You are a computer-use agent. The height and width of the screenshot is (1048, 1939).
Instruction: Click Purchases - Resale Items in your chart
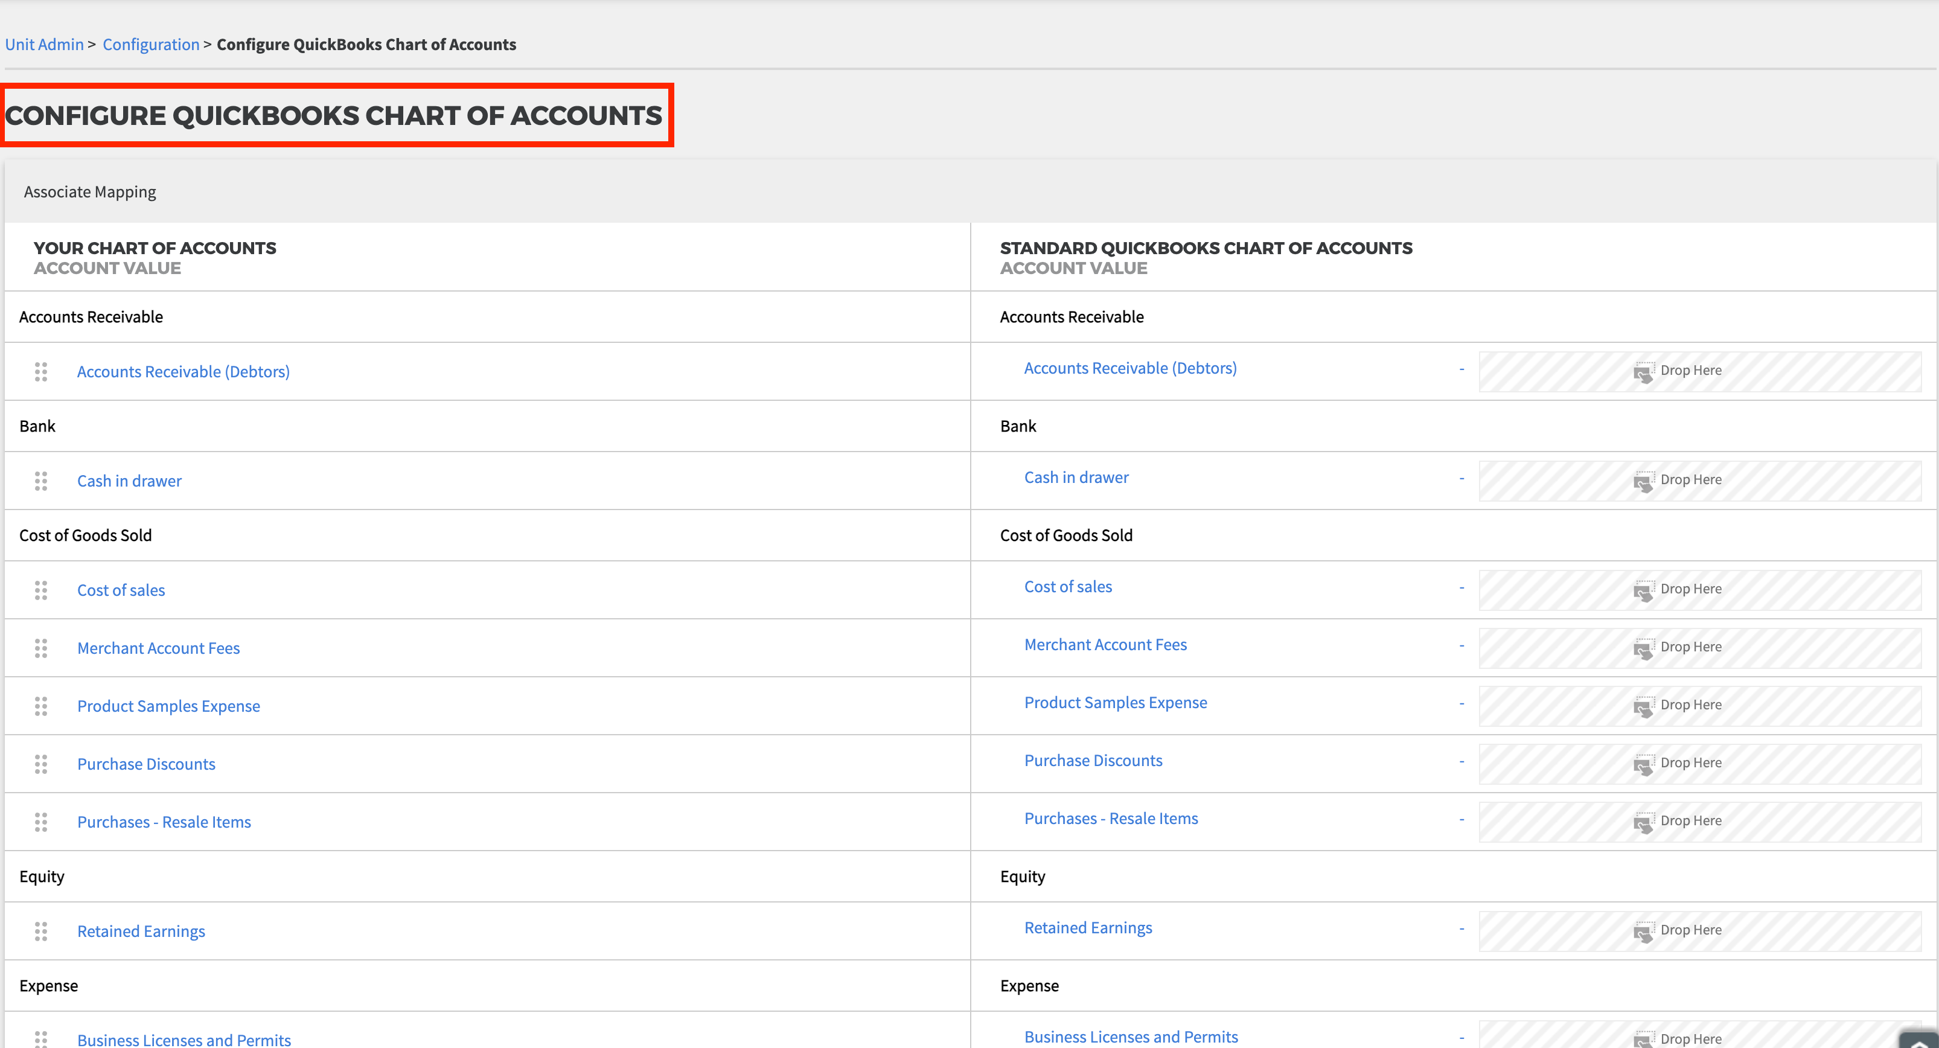point(164,822)
